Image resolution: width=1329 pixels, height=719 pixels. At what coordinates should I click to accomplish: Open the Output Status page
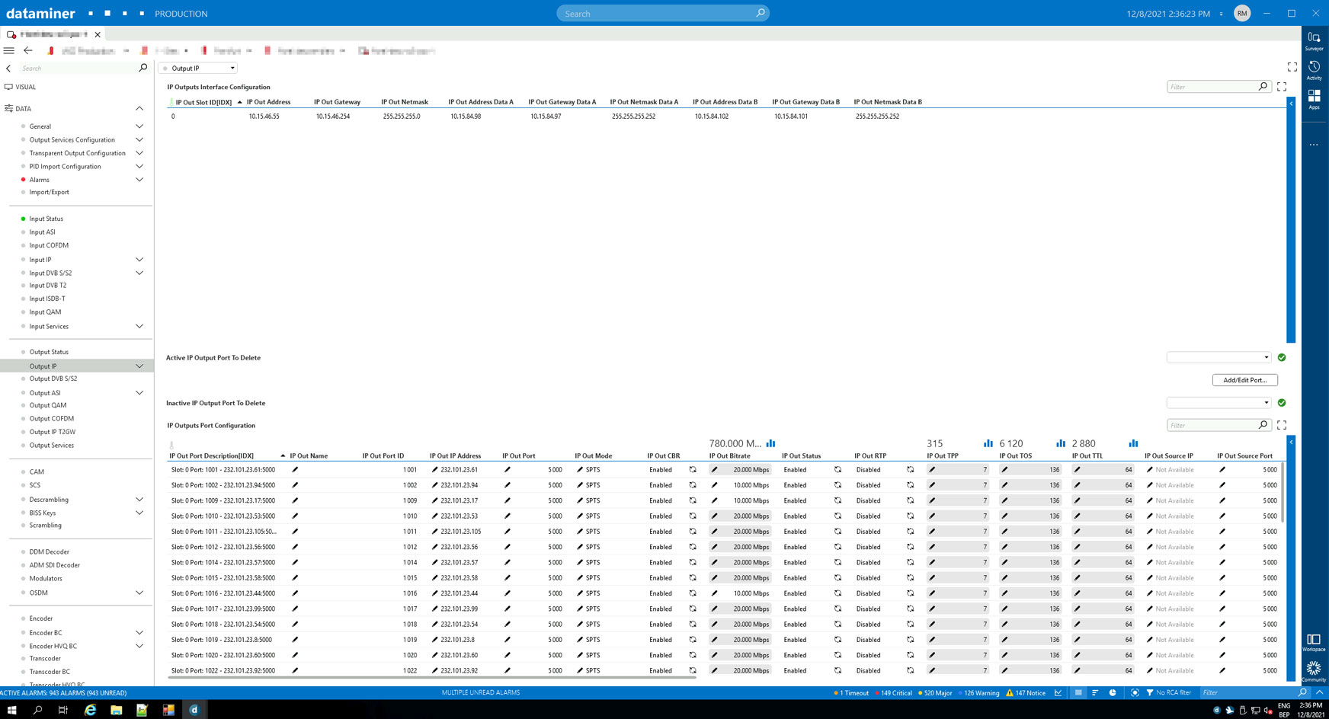(49, 352)
